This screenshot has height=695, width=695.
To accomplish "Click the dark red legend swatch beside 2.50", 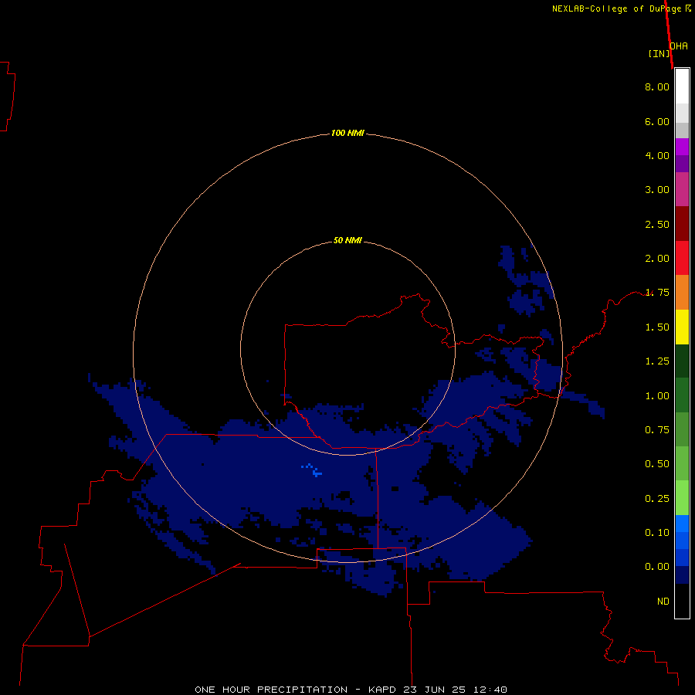I will click(682, 224).
